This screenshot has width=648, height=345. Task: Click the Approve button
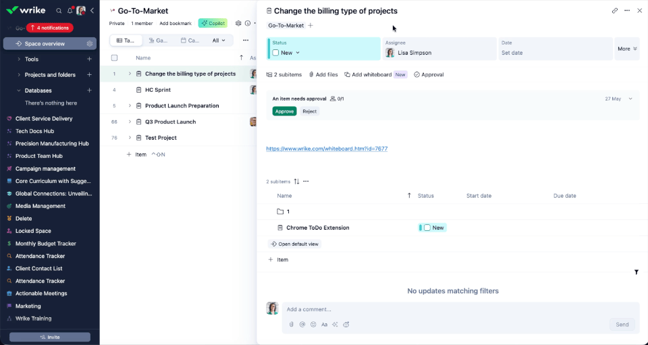(x=284, y=111)
